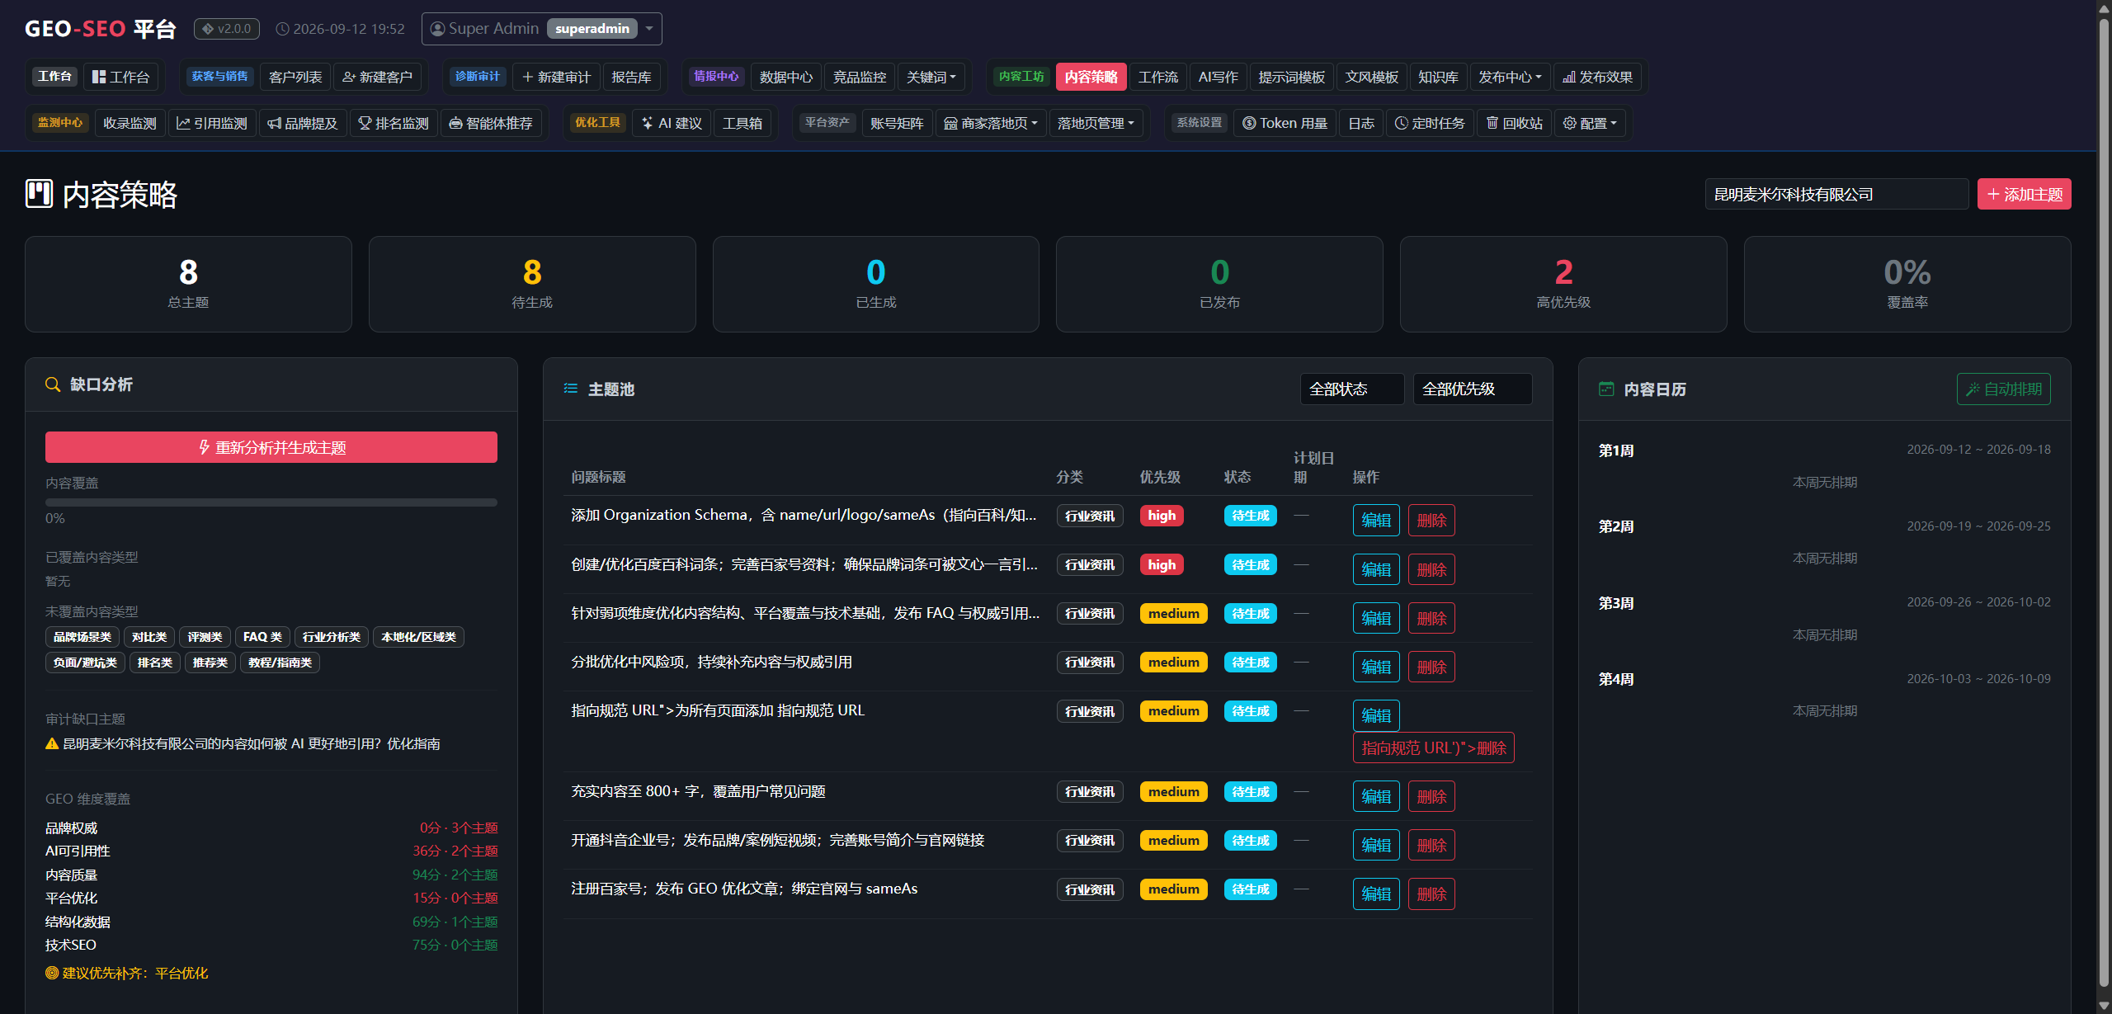Image resolution: width=2112 pixels, height=1014 pixels.
Task: Click the 主题池 list icon
Action: pos(570,389)
